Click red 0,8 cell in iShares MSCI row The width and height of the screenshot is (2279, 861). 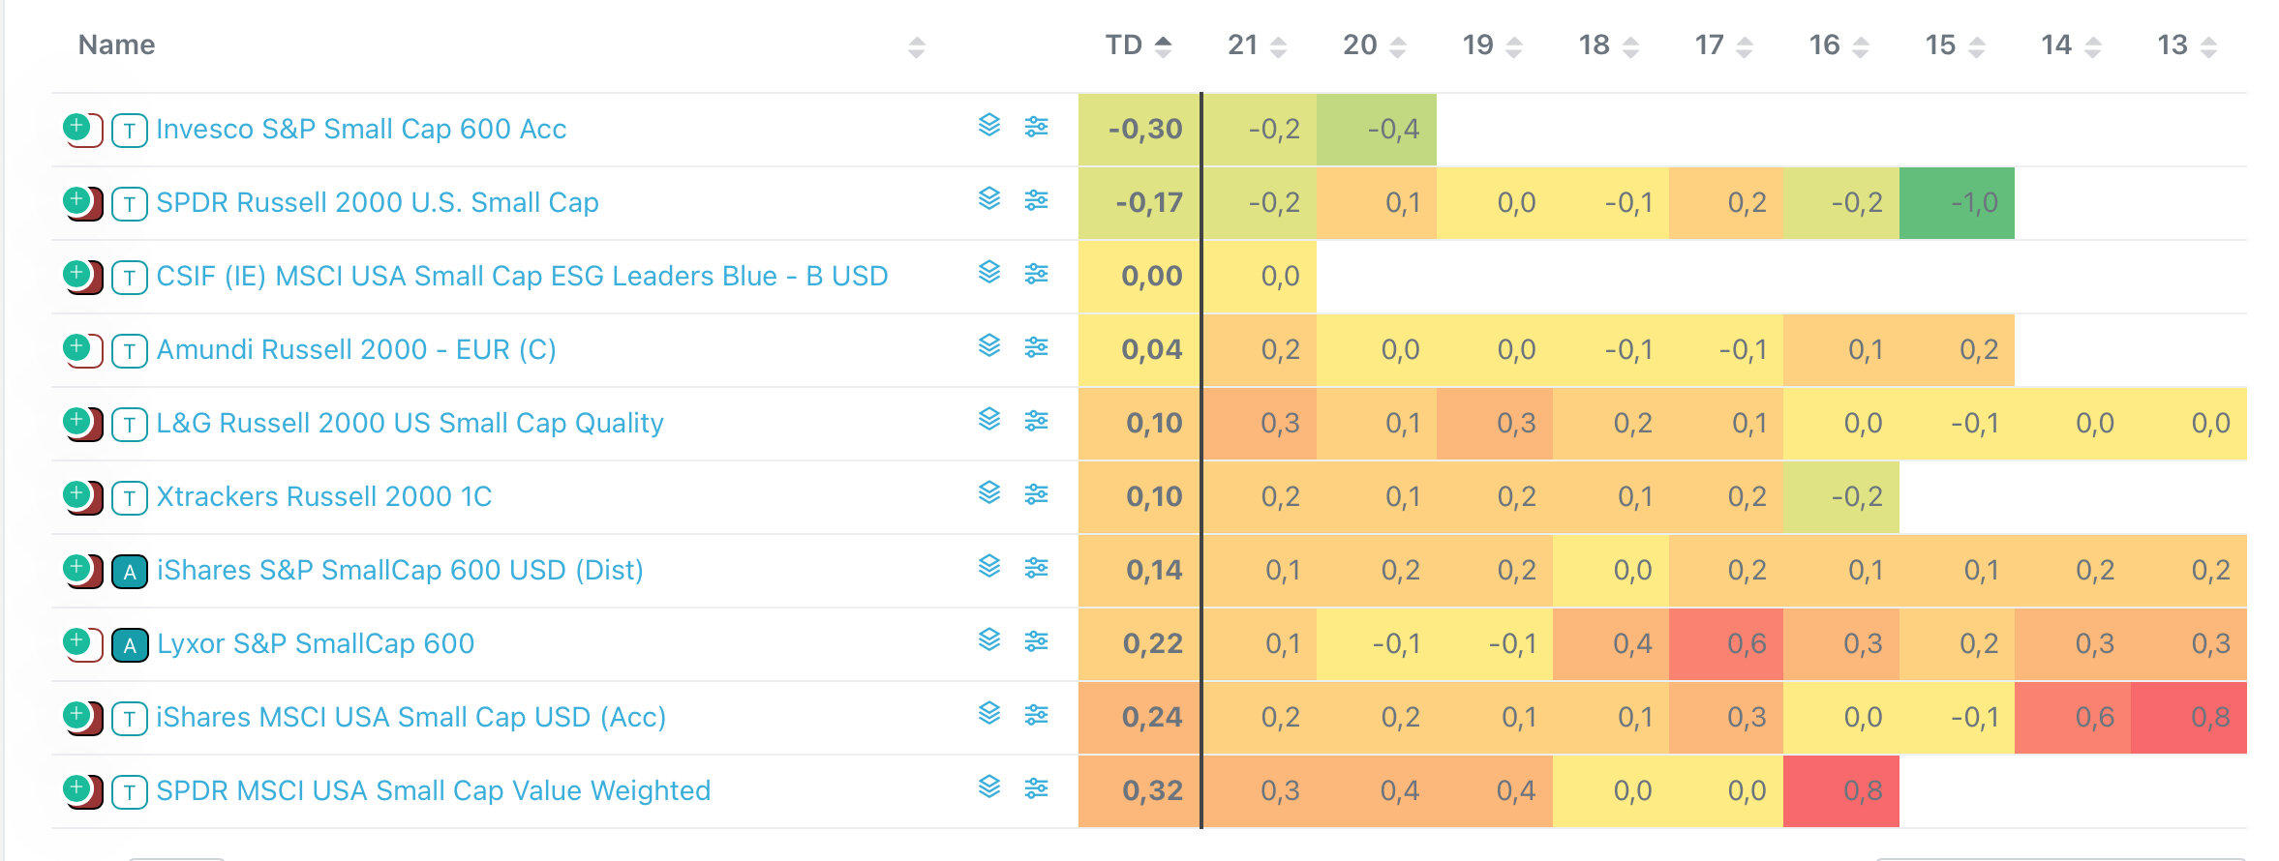coord(2189,718)
